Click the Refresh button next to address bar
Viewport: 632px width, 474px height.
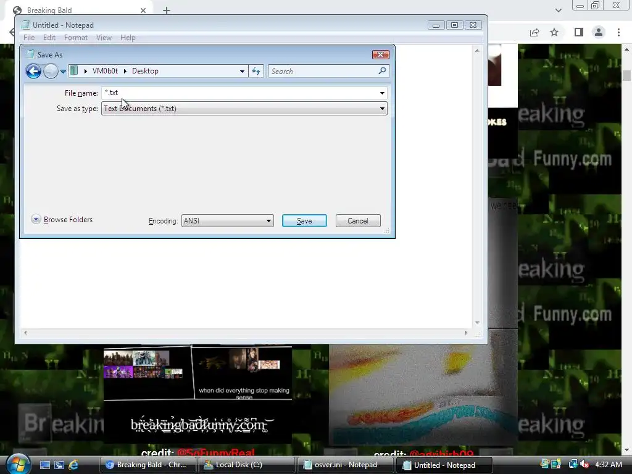(256, 72)
